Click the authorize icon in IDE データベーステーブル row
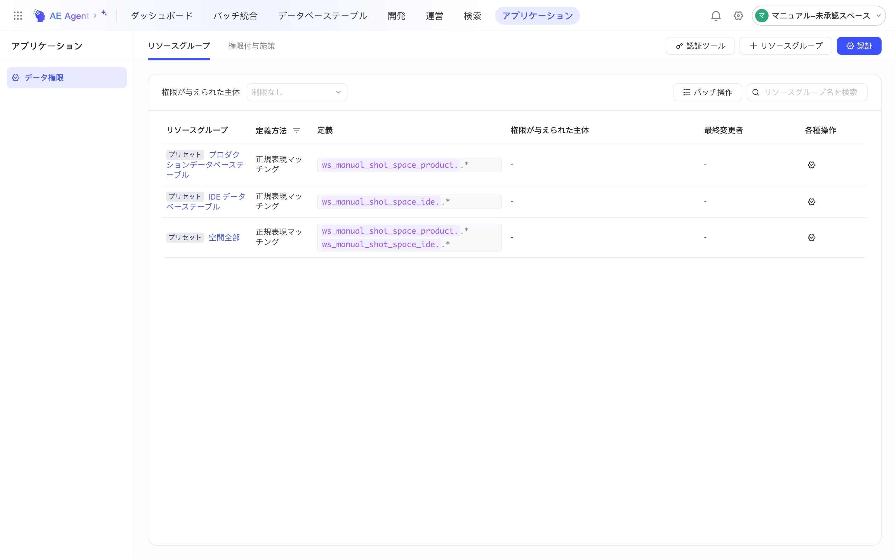895x559 pixels. click(x=811, y=202)
